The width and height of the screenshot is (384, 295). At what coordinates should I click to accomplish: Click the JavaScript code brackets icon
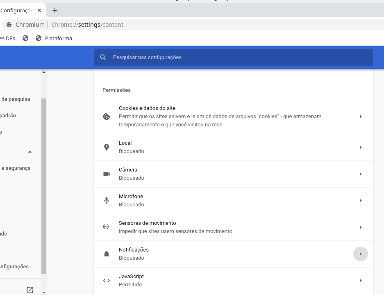point(107,281)
